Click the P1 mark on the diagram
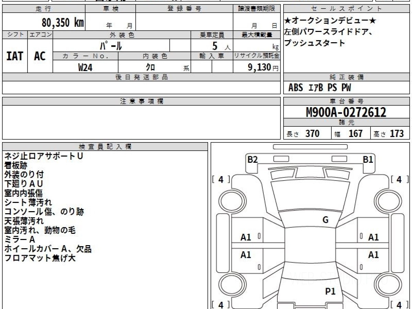Screen dimensions: 412x309 [x=330, y=292]
